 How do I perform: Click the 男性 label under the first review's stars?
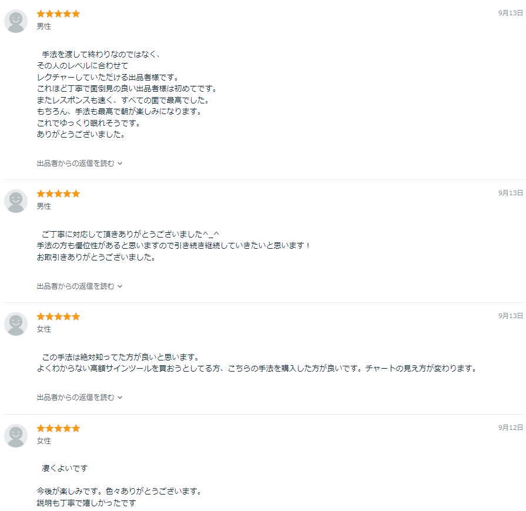(x=43, y=26)
